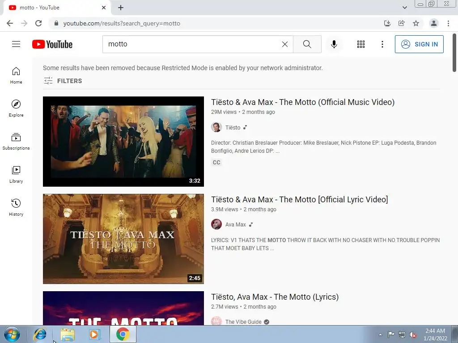This screenshot has width=458, height=343.
Task: Open Explore in sidebar
Action: (x=16, y=109)
